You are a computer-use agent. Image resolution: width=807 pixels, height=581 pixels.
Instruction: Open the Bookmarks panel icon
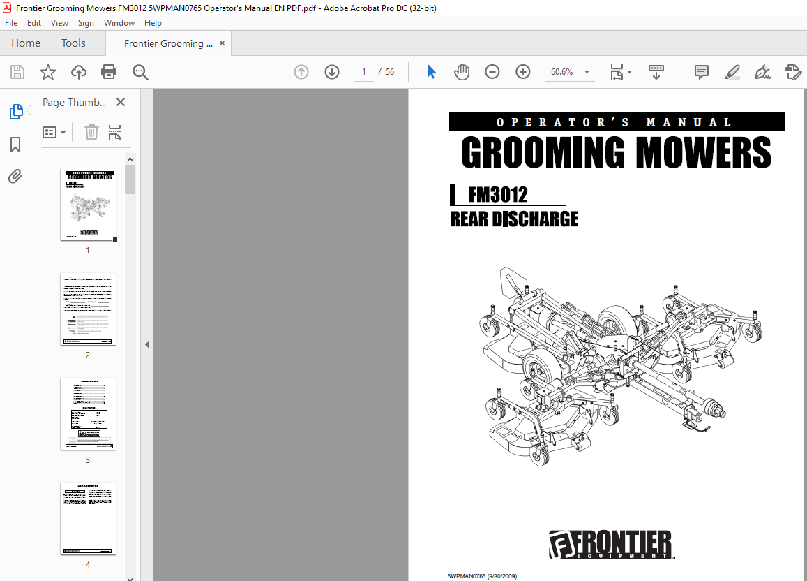15,145
